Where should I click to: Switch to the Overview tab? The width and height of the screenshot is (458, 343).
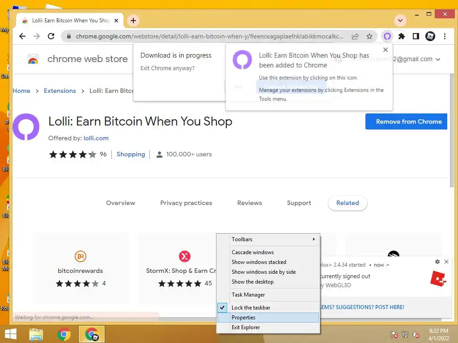(x=121, y=203)
